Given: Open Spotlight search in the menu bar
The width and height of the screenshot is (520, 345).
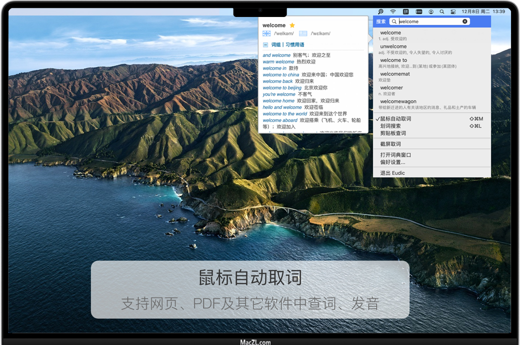Looking at the screenshot, I should (441, 11).
